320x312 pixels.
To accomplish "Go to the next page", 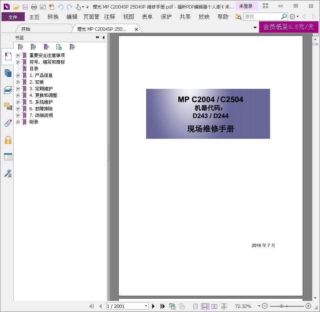I will pyautogui.click(x=153, y=306).
